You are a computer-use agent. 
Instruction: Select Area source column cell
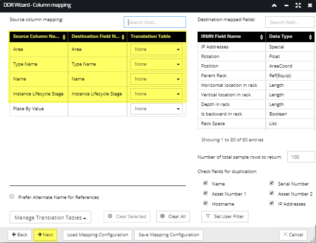pos(39,49)
